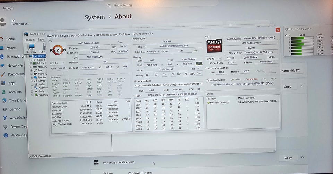333x174 pixels.
Task: Click the Windows logo beside Windows specifications
Action: click(96, 162)
